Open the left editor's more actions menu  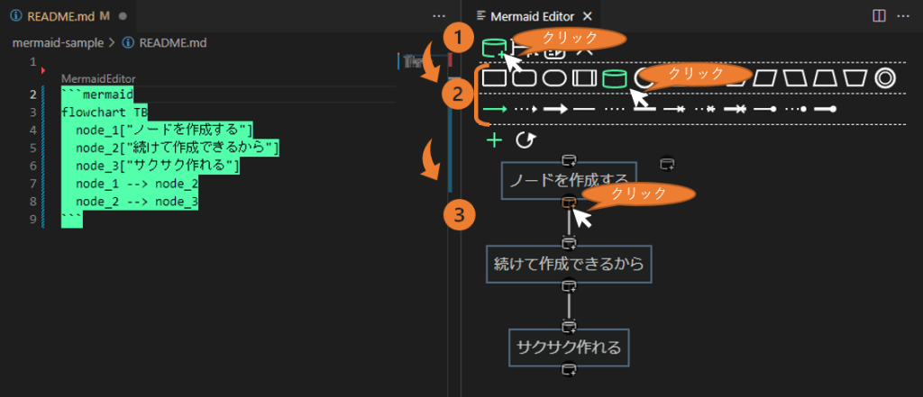[x=439, y=16]
